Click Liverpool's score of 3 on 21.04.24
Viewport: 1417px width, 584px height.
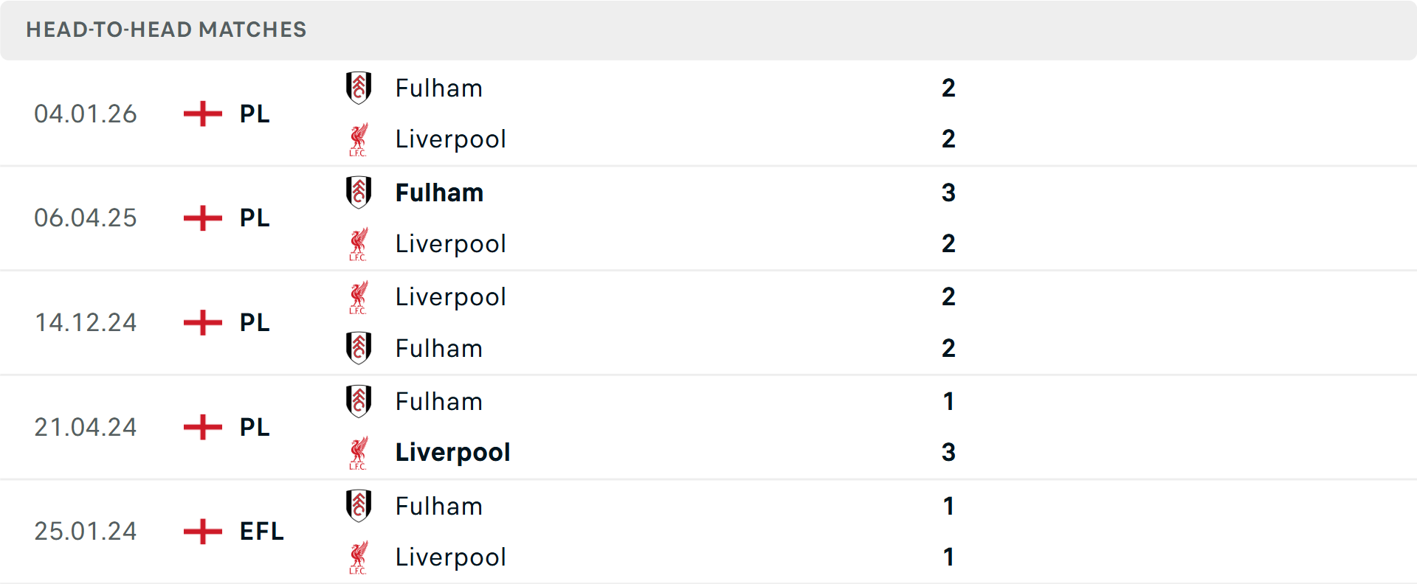[x=948, y=452]
